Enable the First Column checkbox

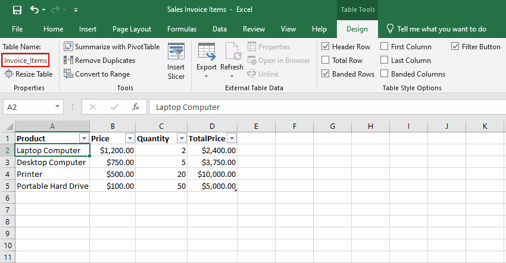click(x=384, y=46)
